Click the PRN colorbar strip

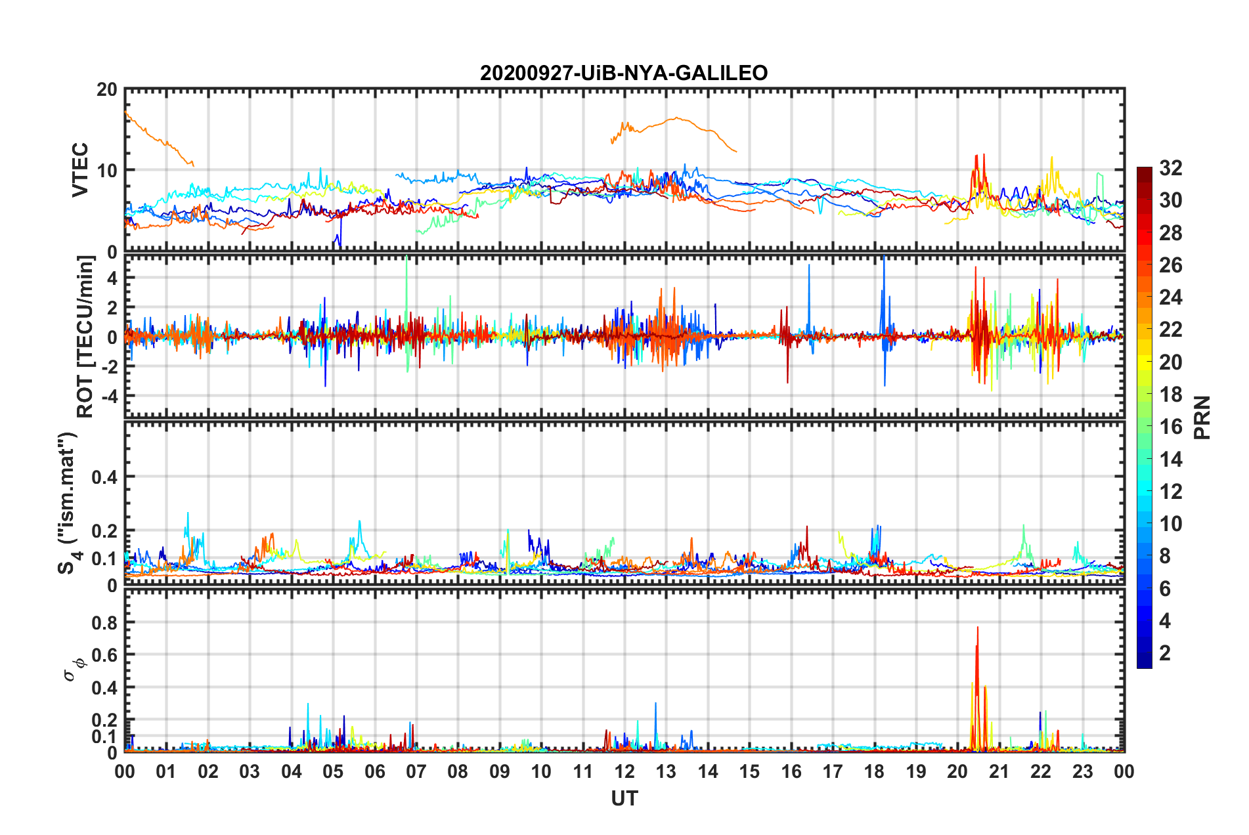tap(1145, 417)
